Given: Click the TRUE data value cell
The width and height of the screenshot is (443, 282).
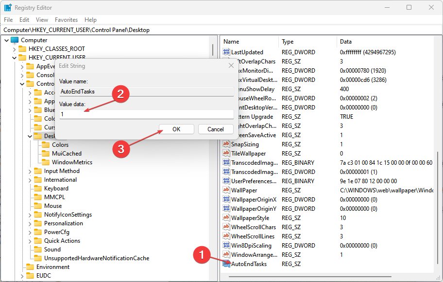Looking at the screenshot, I should pyautogui.click(x=346, y=117).
